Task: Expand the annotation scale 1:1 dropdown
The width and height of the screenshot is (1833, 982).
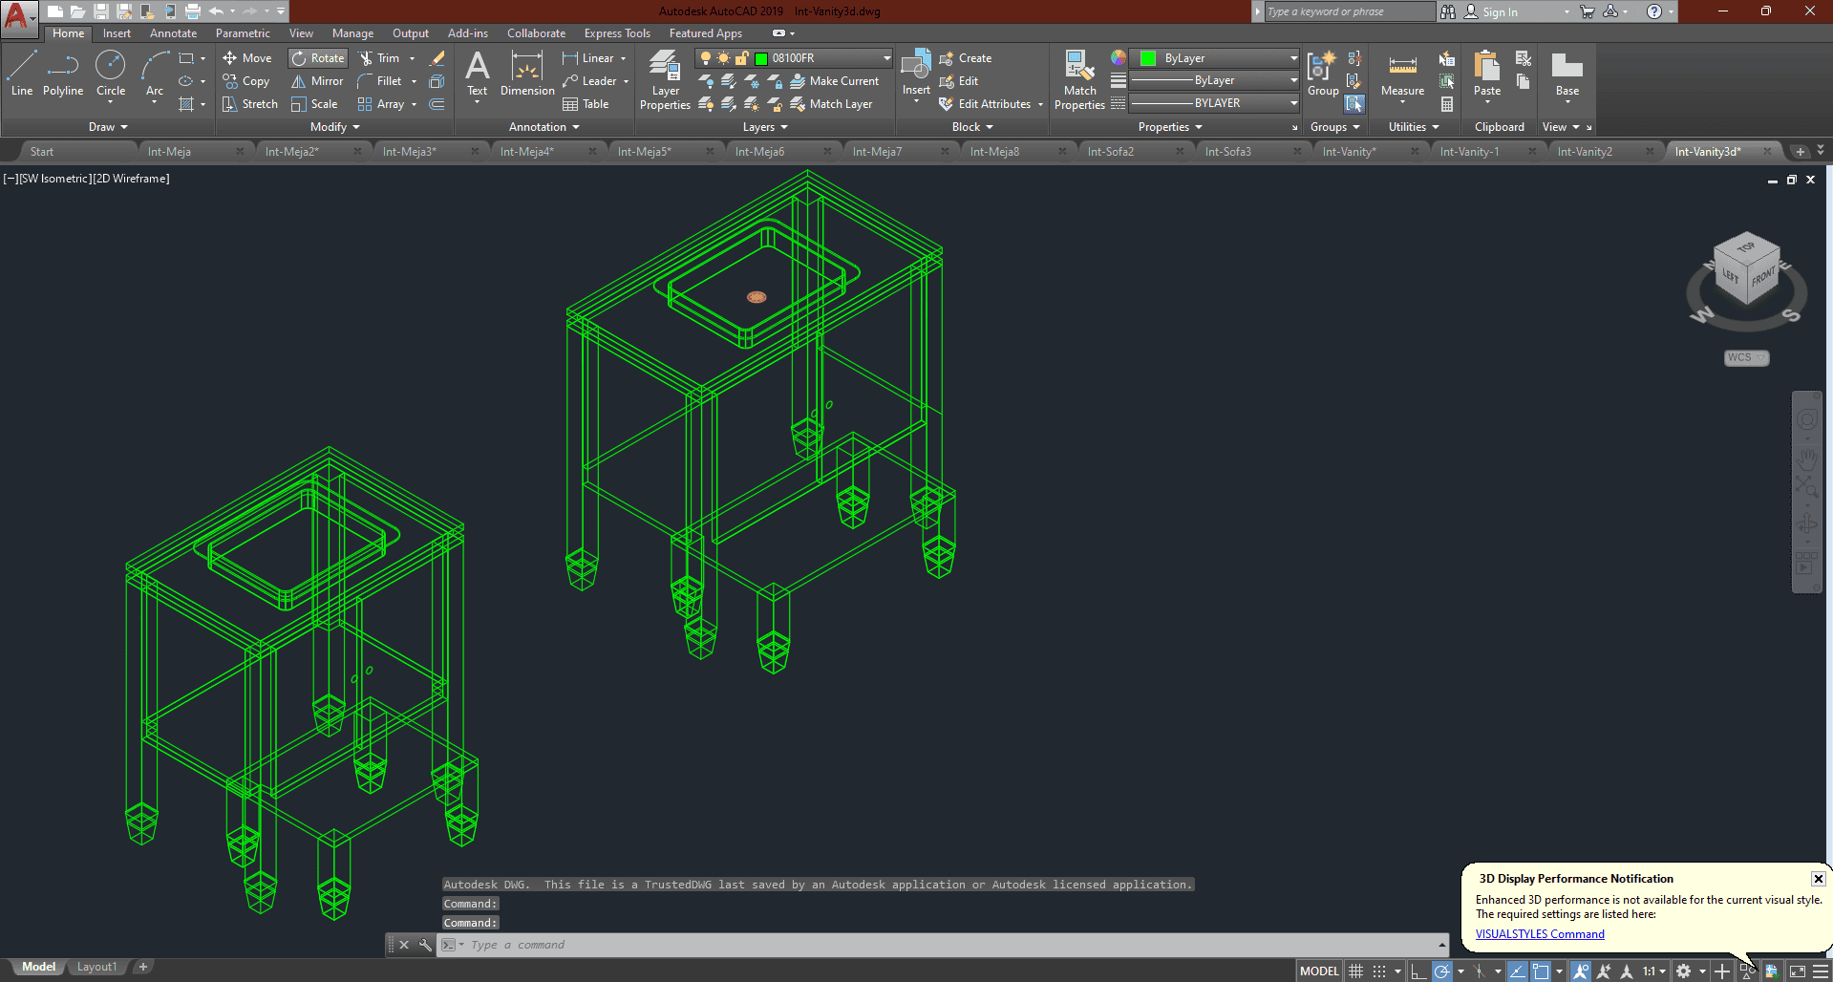Action: [x=1654, y=971]
